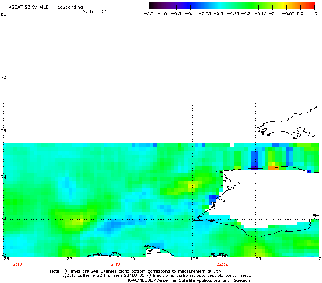The image size is (322, 283).
Task: Click the -123 longitude axis label
Action: click(x=255, y=259)
